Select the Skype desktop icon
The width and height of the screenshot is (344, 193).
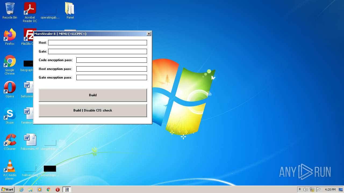[10, 116]
